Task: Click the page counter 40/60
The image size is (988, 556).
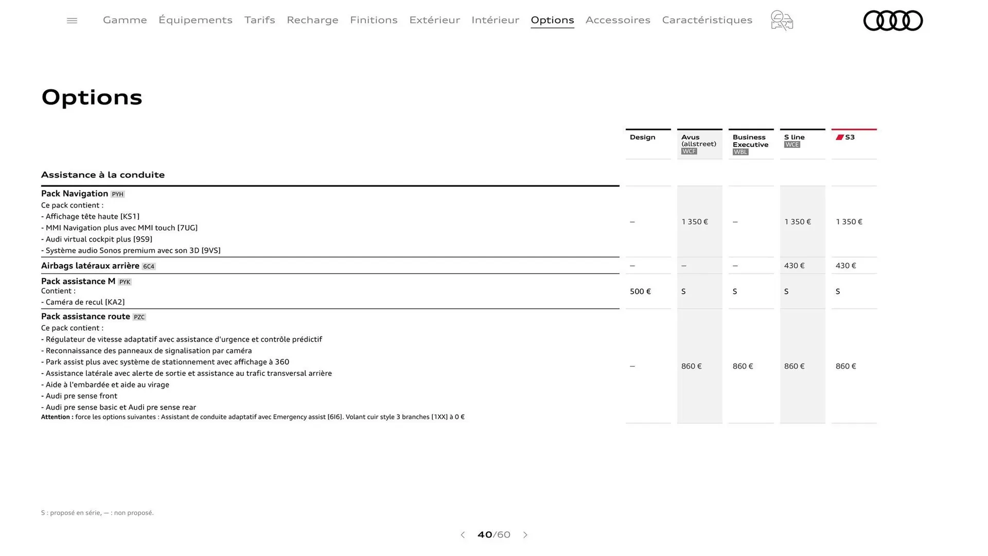Action: tap(493, 535)
